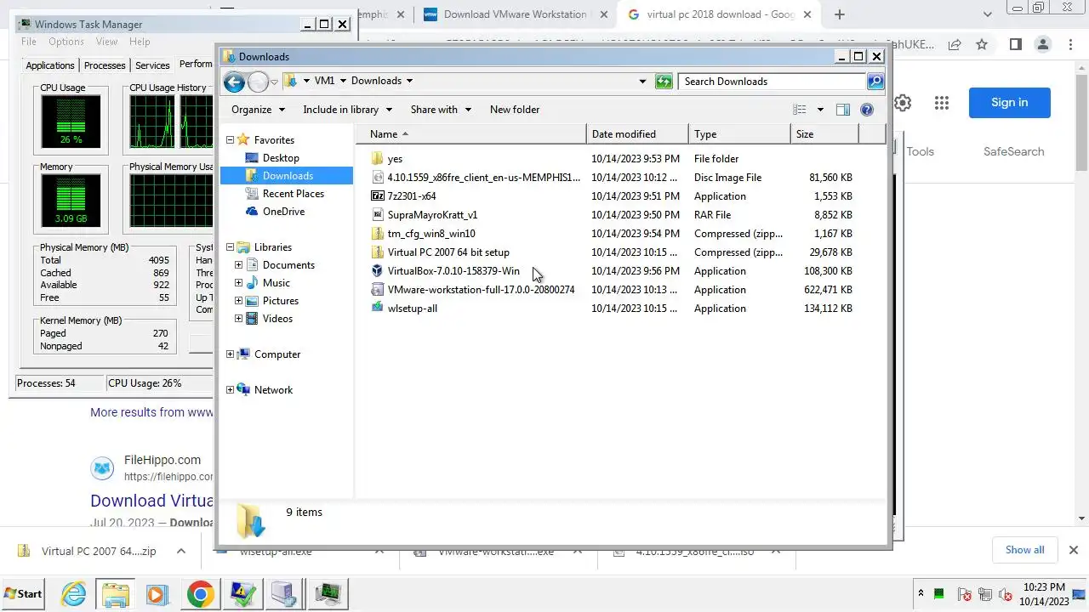1089x612 pixels.
Task: Click the green Refresh button by address bar
Action: [x=664, y=82]
